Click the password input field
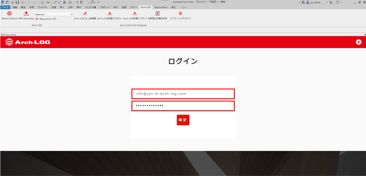The image size is (366, 176). (183, 106)
